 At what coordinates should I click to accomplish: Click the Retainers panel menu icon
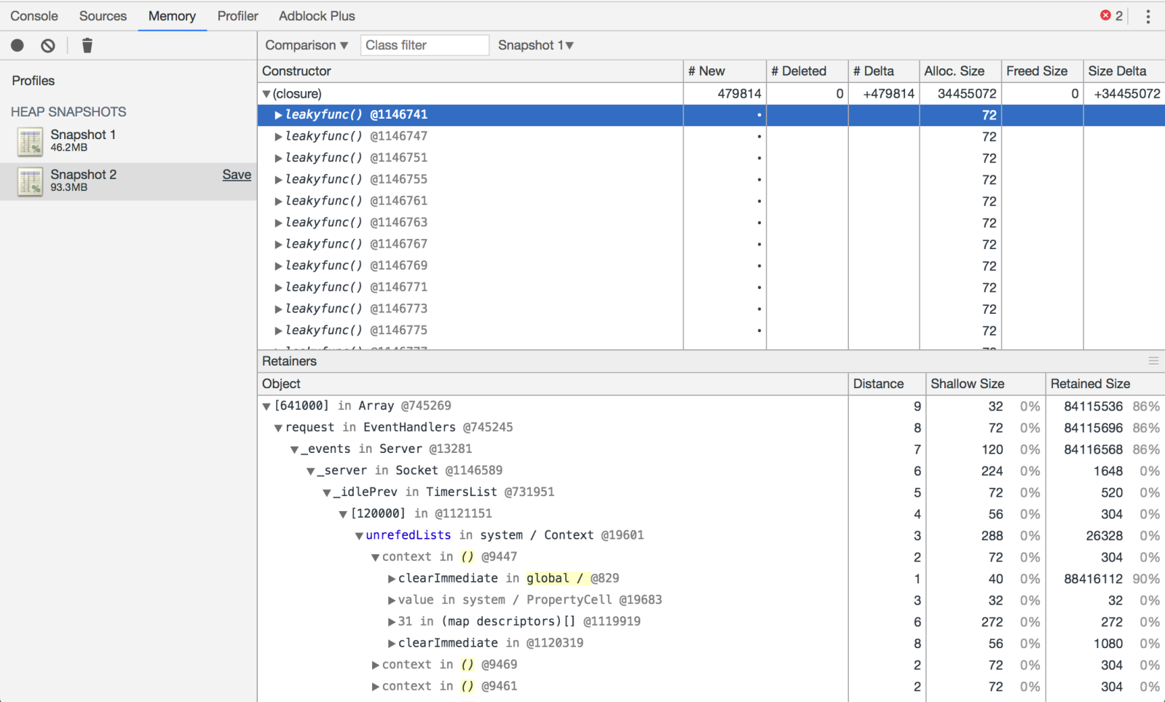pos(1153,360)
